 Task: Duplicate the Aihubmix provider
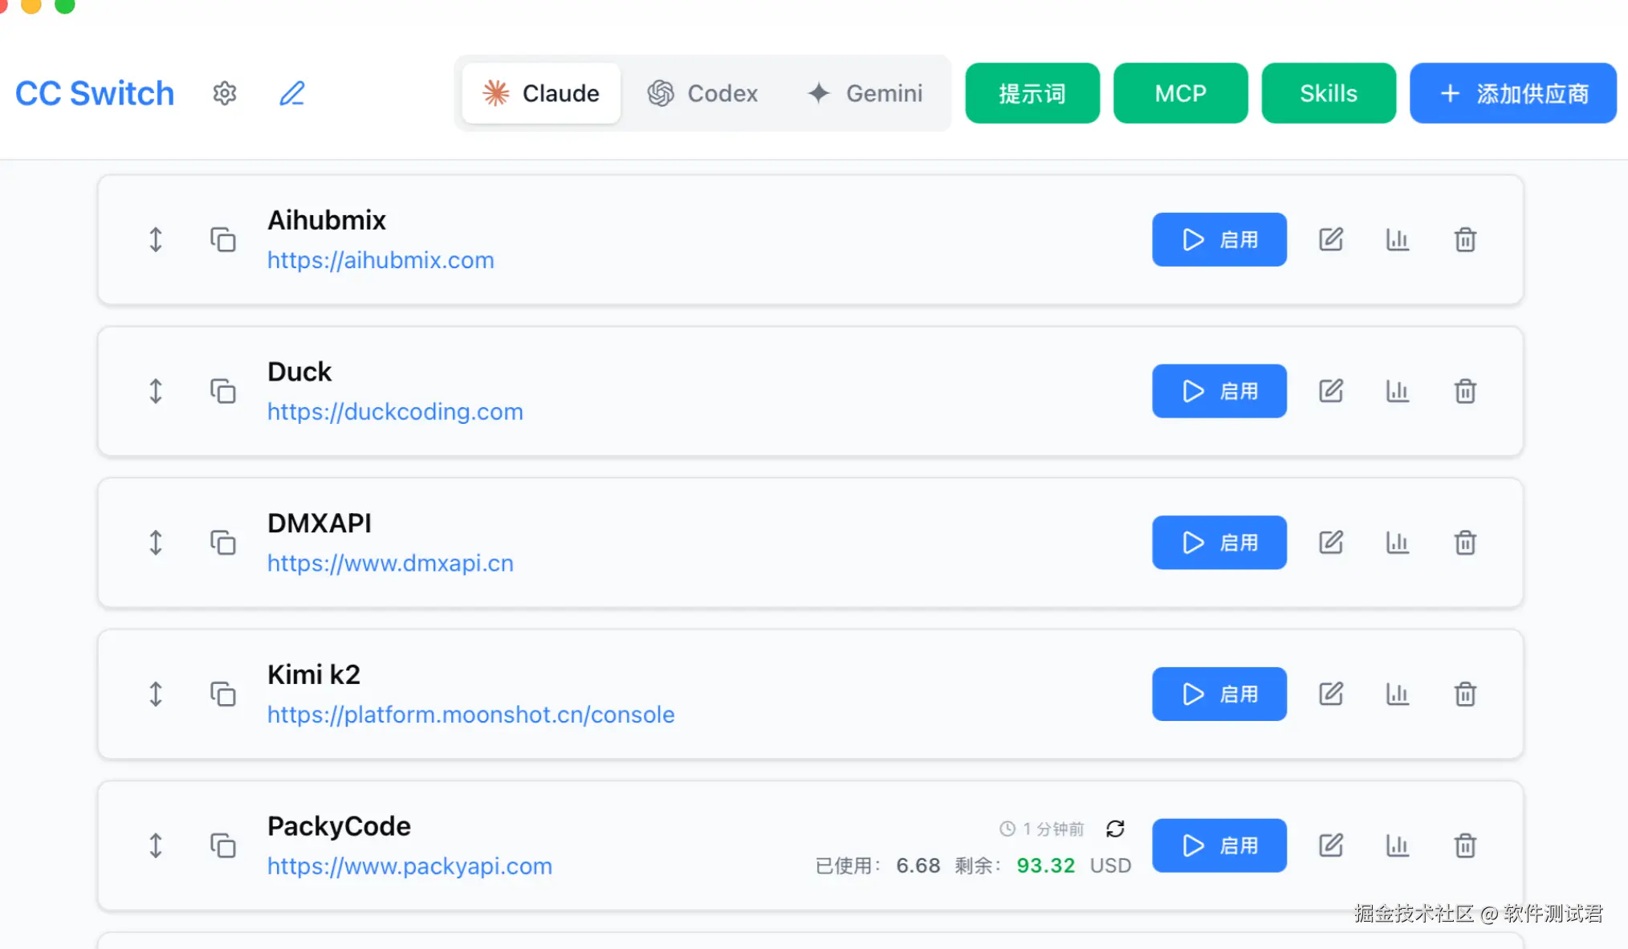point(222,239)
